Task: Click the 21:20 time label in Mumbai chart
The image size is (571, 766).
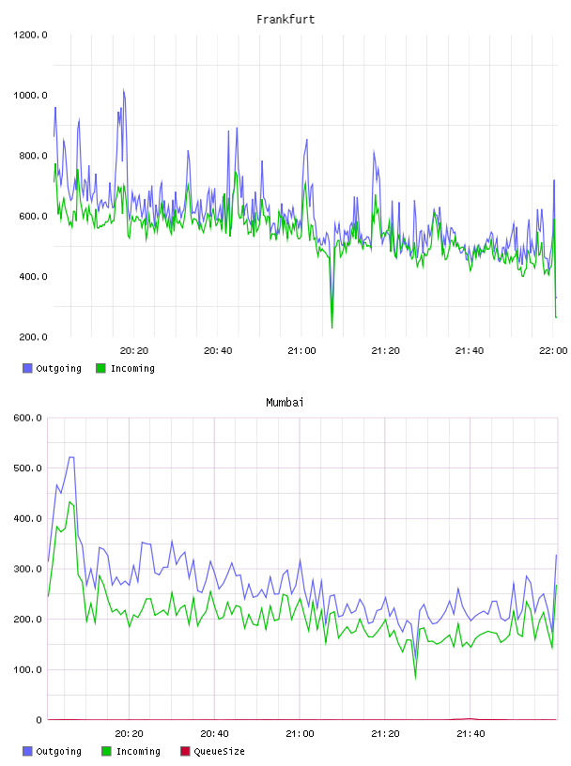Action: tap(385, 734)
